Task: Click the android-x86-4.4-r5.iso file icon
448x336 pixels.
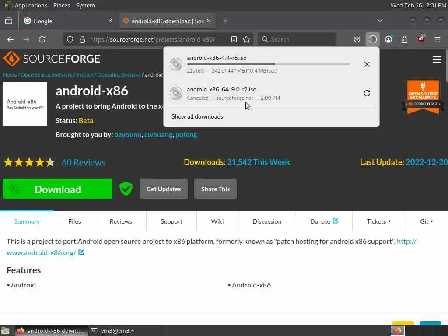Action: coord(176,64)
